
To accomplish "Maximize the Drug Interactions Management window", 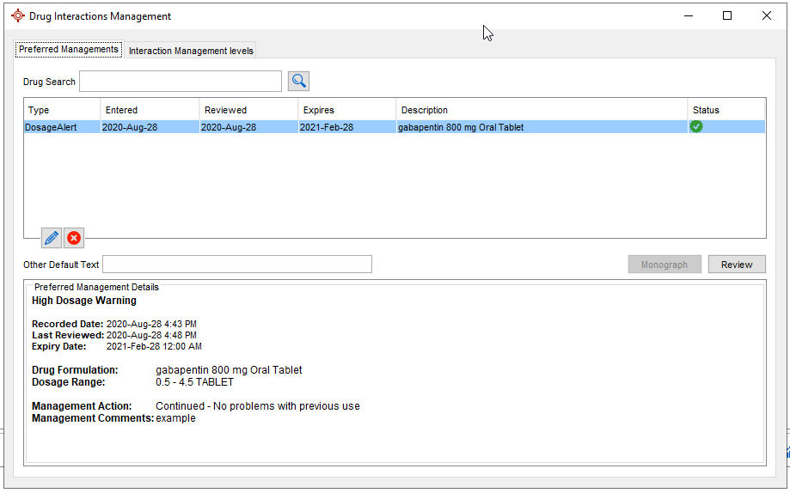I will pyautogui.click(x=727, y=15).
